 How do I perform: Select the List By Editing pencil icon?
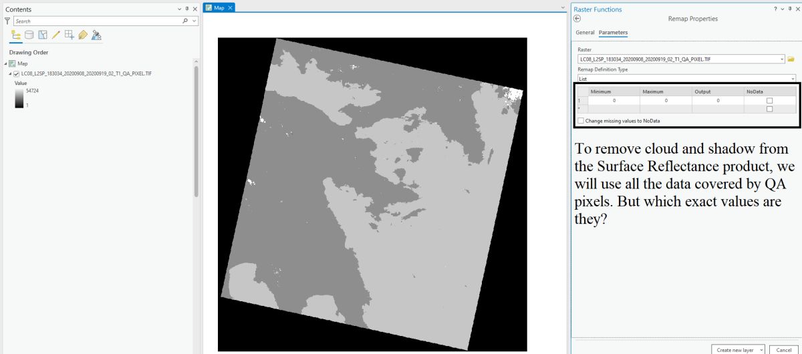pos(56,35)
